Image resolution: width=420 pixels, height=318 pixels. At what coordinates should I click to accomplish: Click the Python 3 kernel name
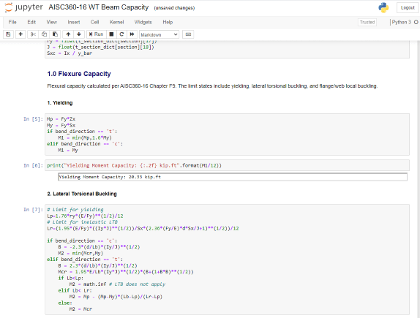point(401,22)
